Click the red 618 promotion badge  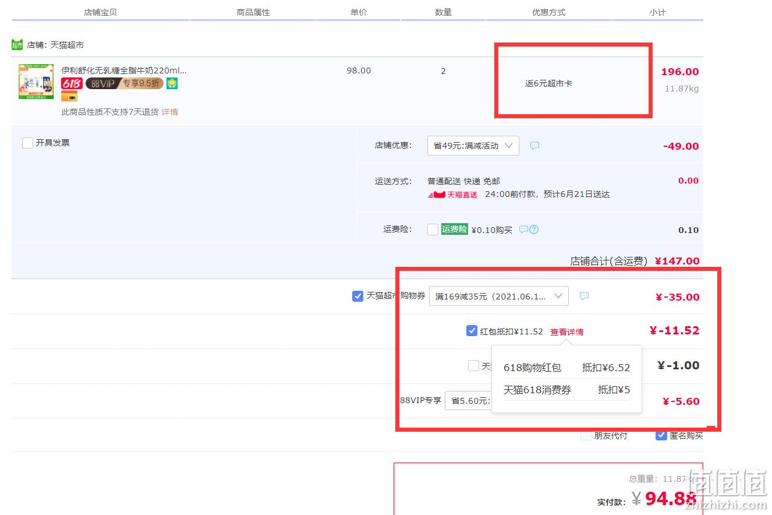click(72, 83)
